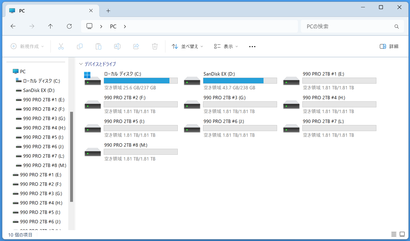The height and width of the screenshot is (241, 410).
Task: Switch to details list view in status bar
Action: pos(394,234)
